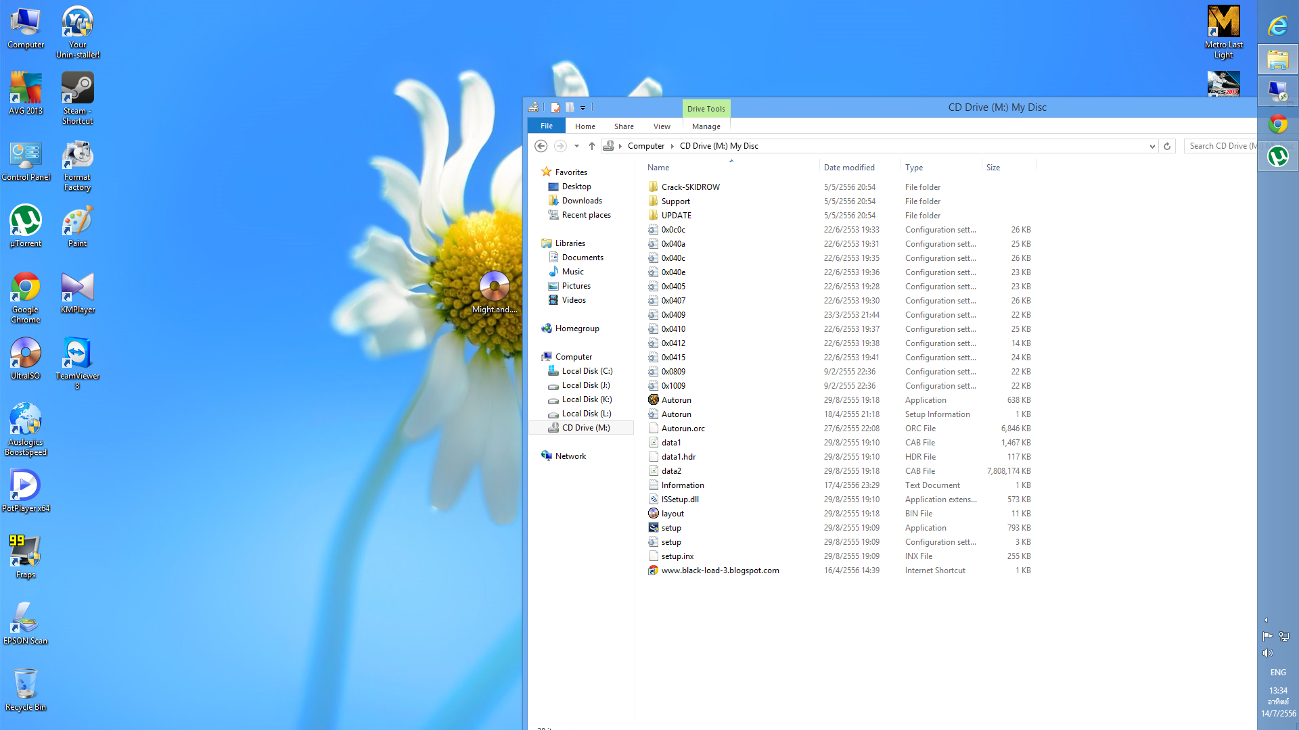Image resolution: width=1299 pixels, height=730 pixels.
Task: Switch to the View ribbon tab
Action: (662, 126)
